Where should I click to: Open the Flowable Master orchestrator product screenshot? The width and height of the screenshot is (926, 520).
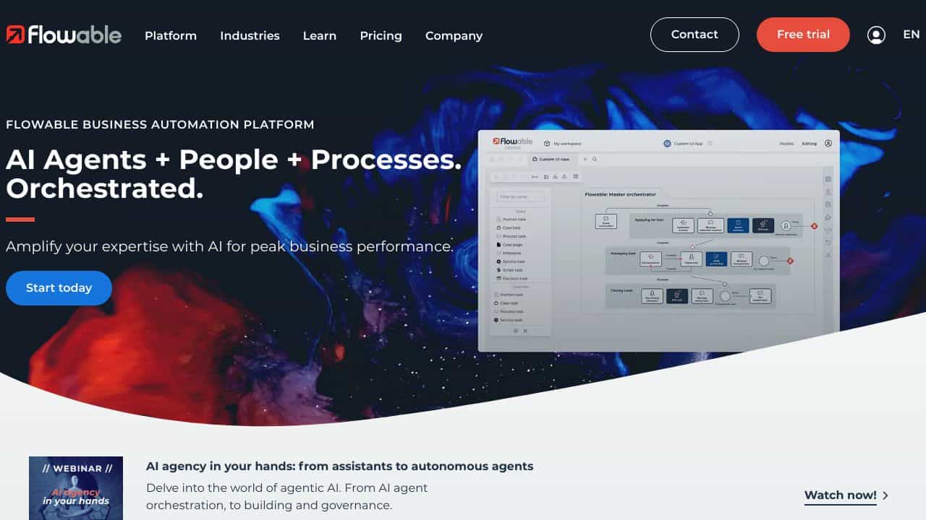pos(659,240)
